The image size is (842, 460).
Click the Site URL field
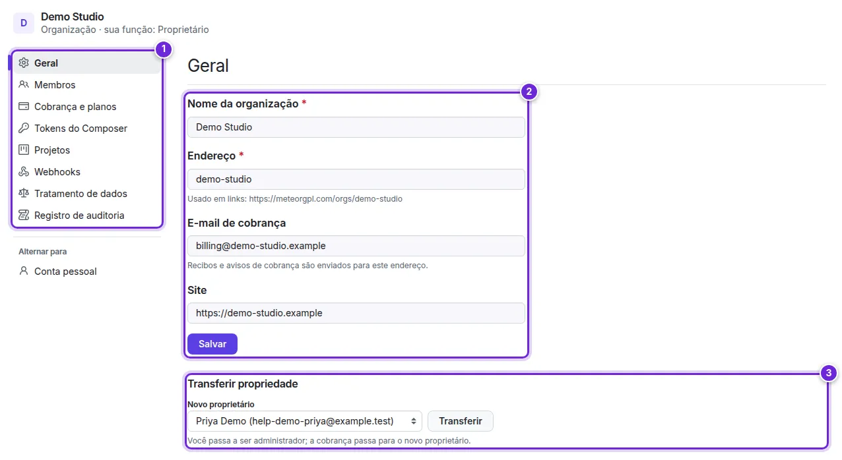coord(356,313)
